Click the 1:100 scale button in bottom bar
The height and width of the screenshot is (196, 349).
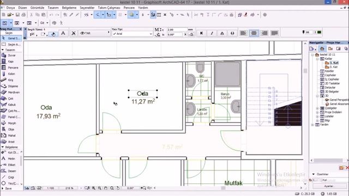click(51, 188)
